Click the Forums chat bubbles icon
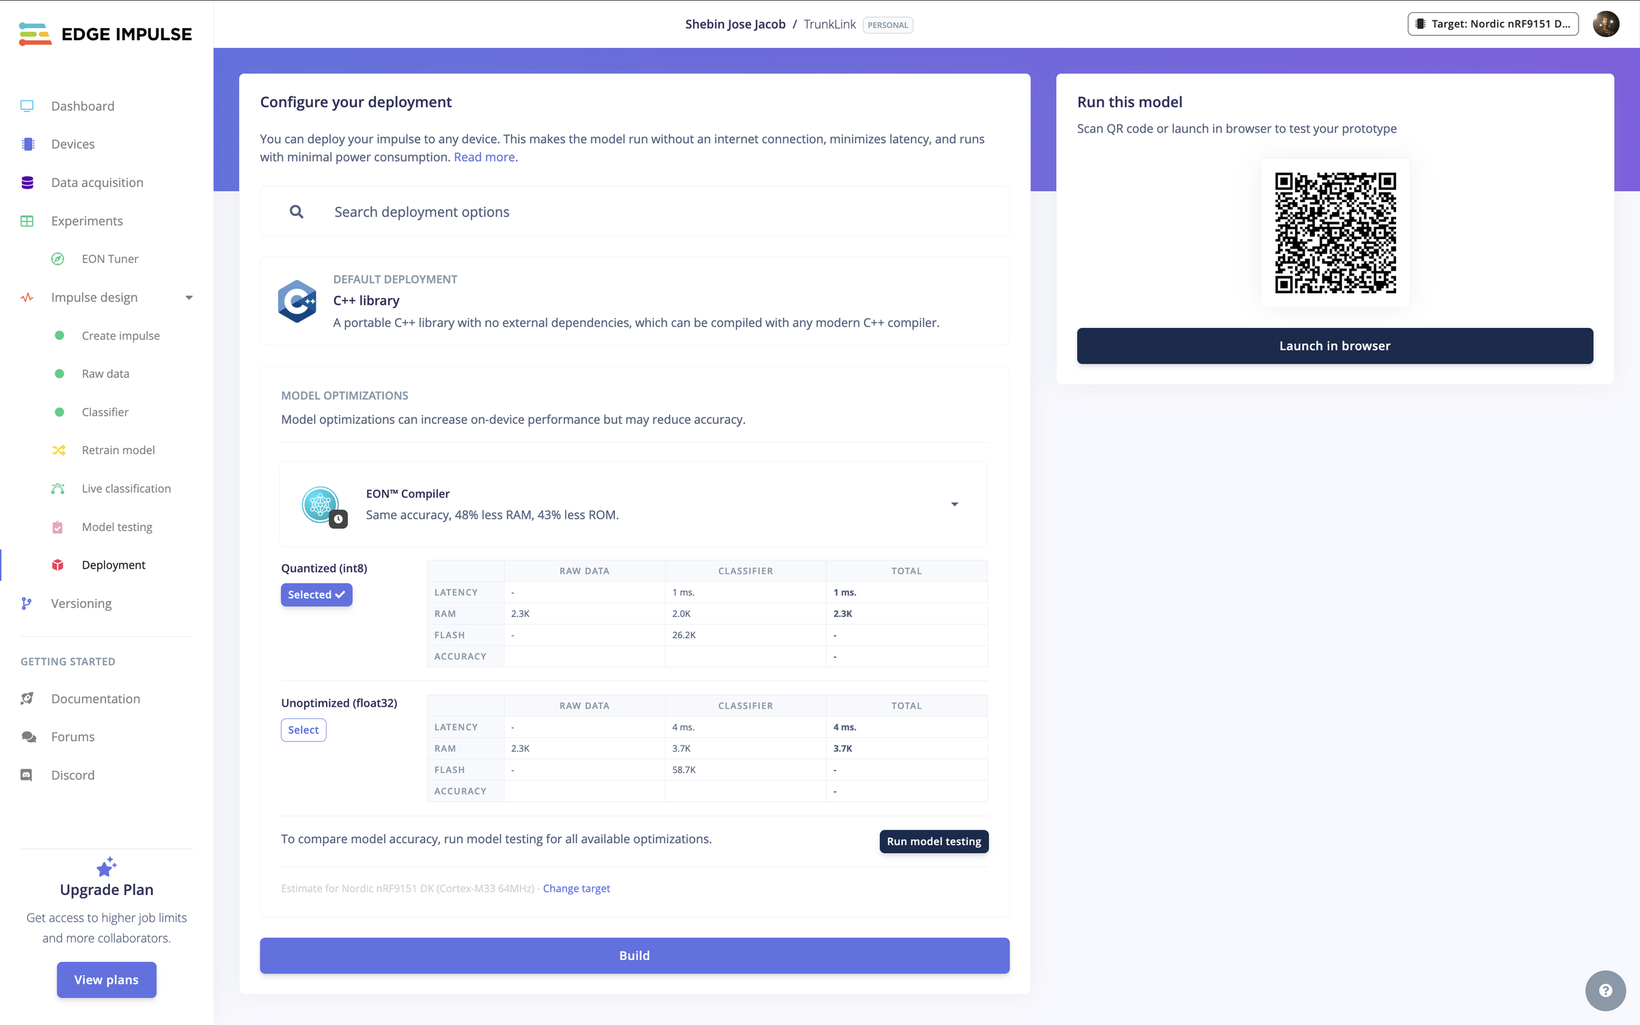The image size is (1640, 1025). coord(28,737)
